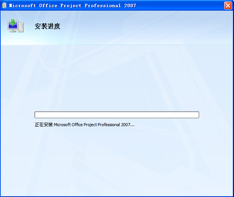Click the installer icon in the title bar
The height and width of the screenshot is (197, 234).
coord(4,6)
